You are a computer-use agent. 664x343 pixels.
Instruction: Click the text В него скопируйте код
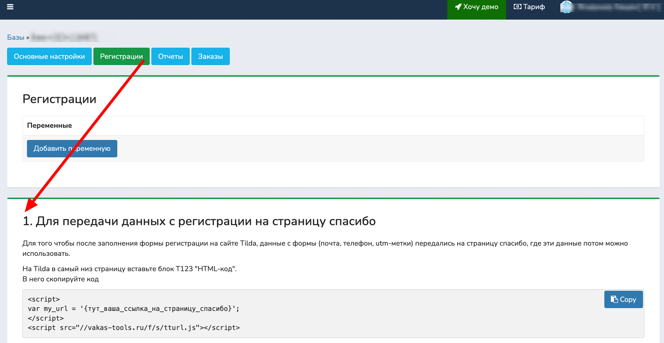point(60,279)
